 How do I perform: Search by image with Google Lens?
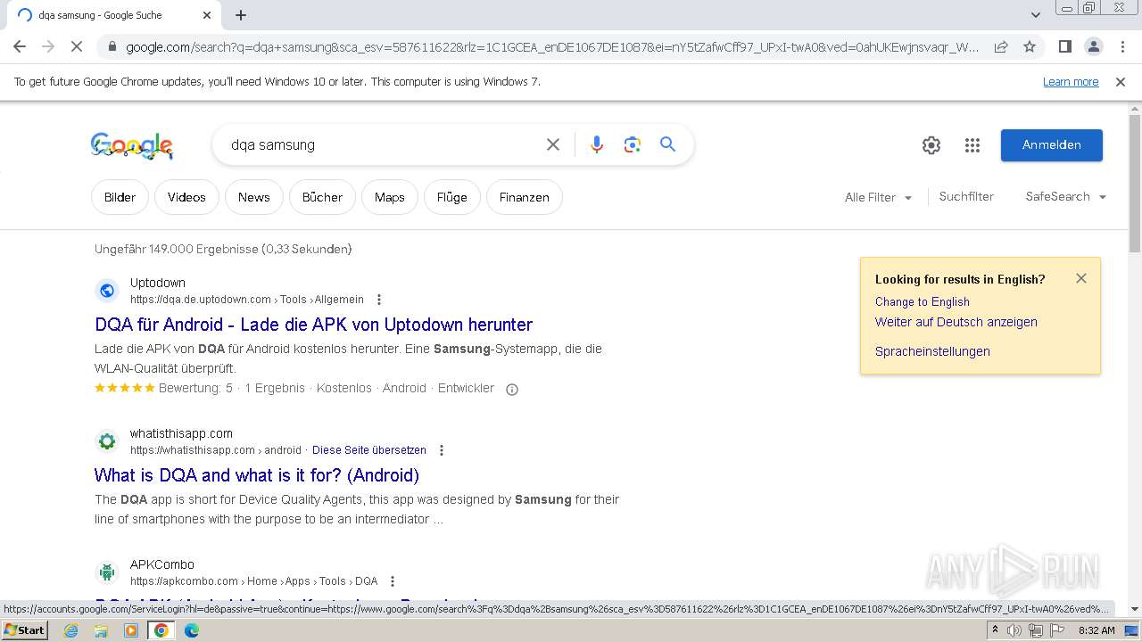click(633, 144)
